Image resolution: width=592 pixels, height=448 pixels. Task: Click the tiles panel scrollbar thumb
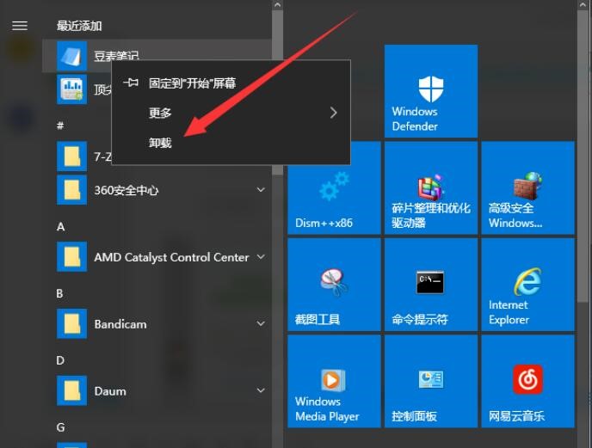pyautogui.click(x=583, y=156)
